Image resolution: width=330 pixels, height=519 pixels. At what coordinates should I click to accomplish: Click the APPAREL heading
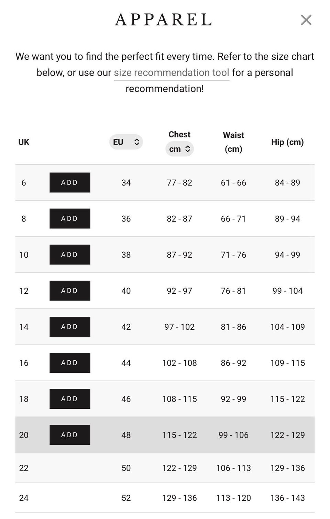[x=163, y=20]
